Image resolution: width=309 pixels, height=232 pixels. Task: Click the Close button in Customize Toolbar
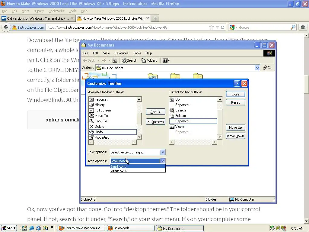pos(235,94)
